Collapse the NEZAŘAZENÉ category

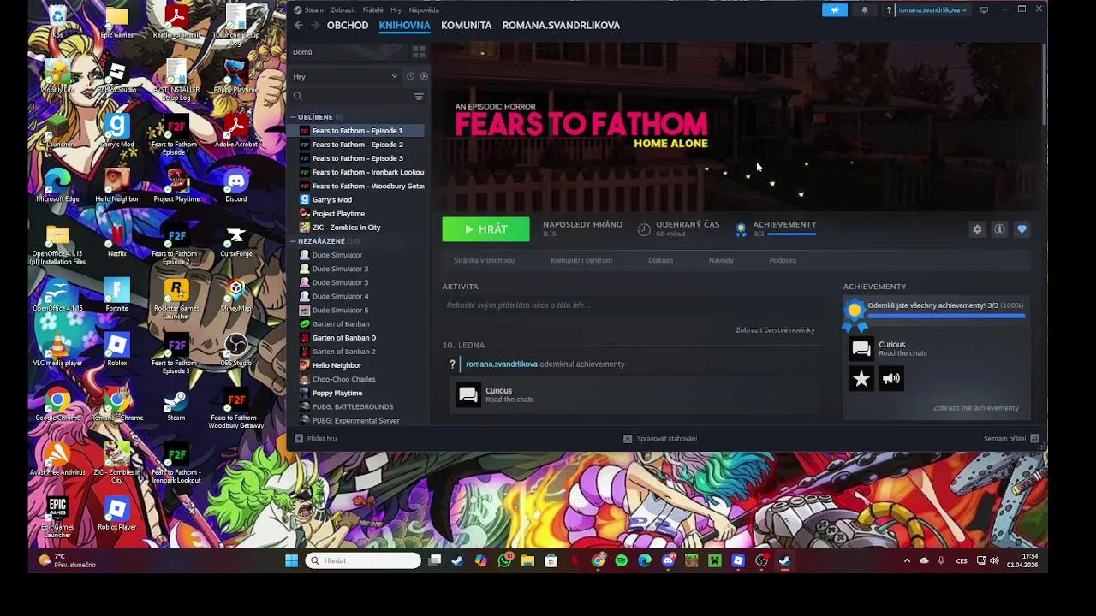[294, 241]
